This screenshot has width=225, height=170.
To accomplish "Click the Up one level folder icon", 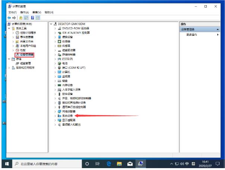I will (x=21, y=18).
